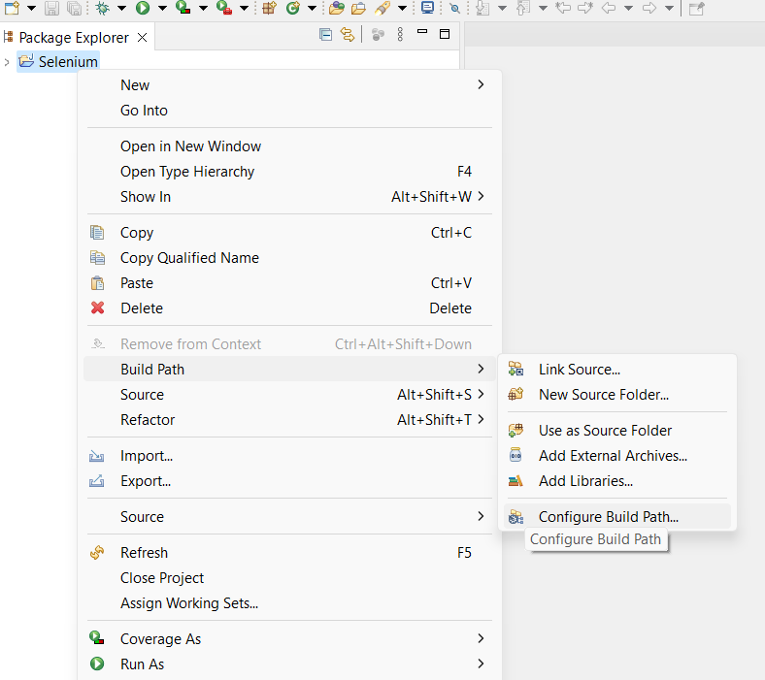
Task: Click the Open Task folder icon
Action: tap(358, 8)
